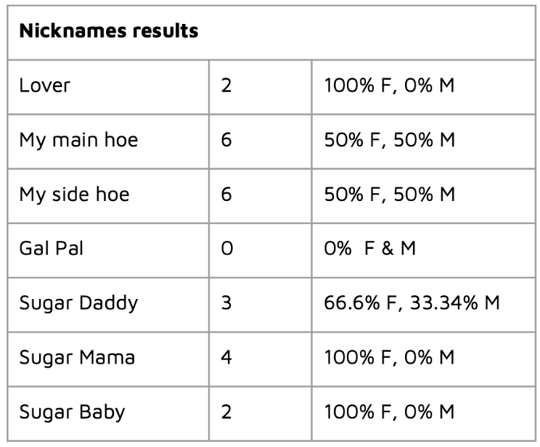The image size is (540, 447).
Task: Click the "Sugar Mama" nickname cell
Action: 77,358
